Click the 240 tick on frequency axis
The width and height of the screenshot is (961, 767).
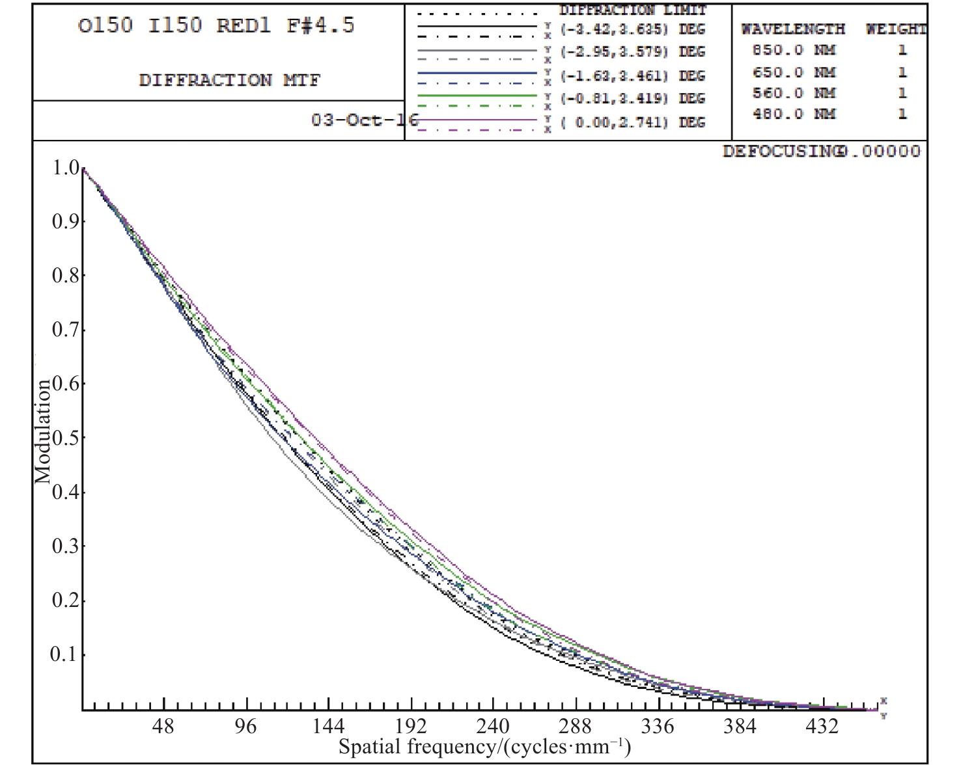[493, 726]
